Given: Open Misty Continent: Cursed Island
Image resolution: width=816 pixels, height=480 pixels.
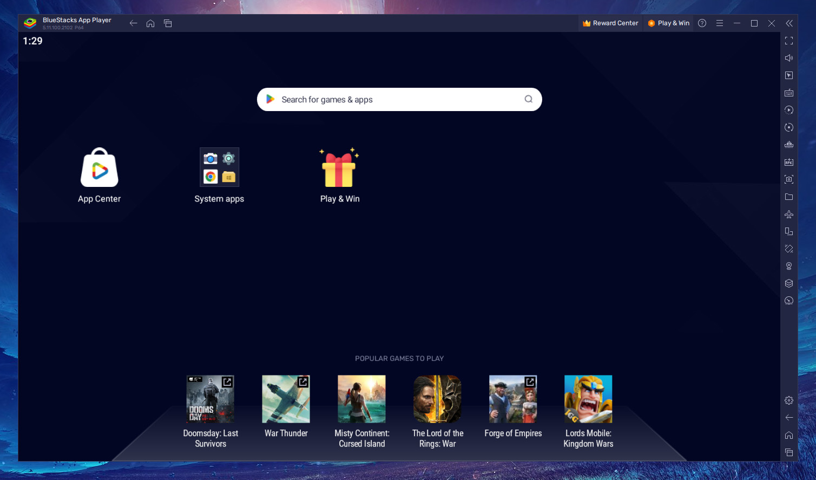Looking at the screenshot, I should (361, 399).
